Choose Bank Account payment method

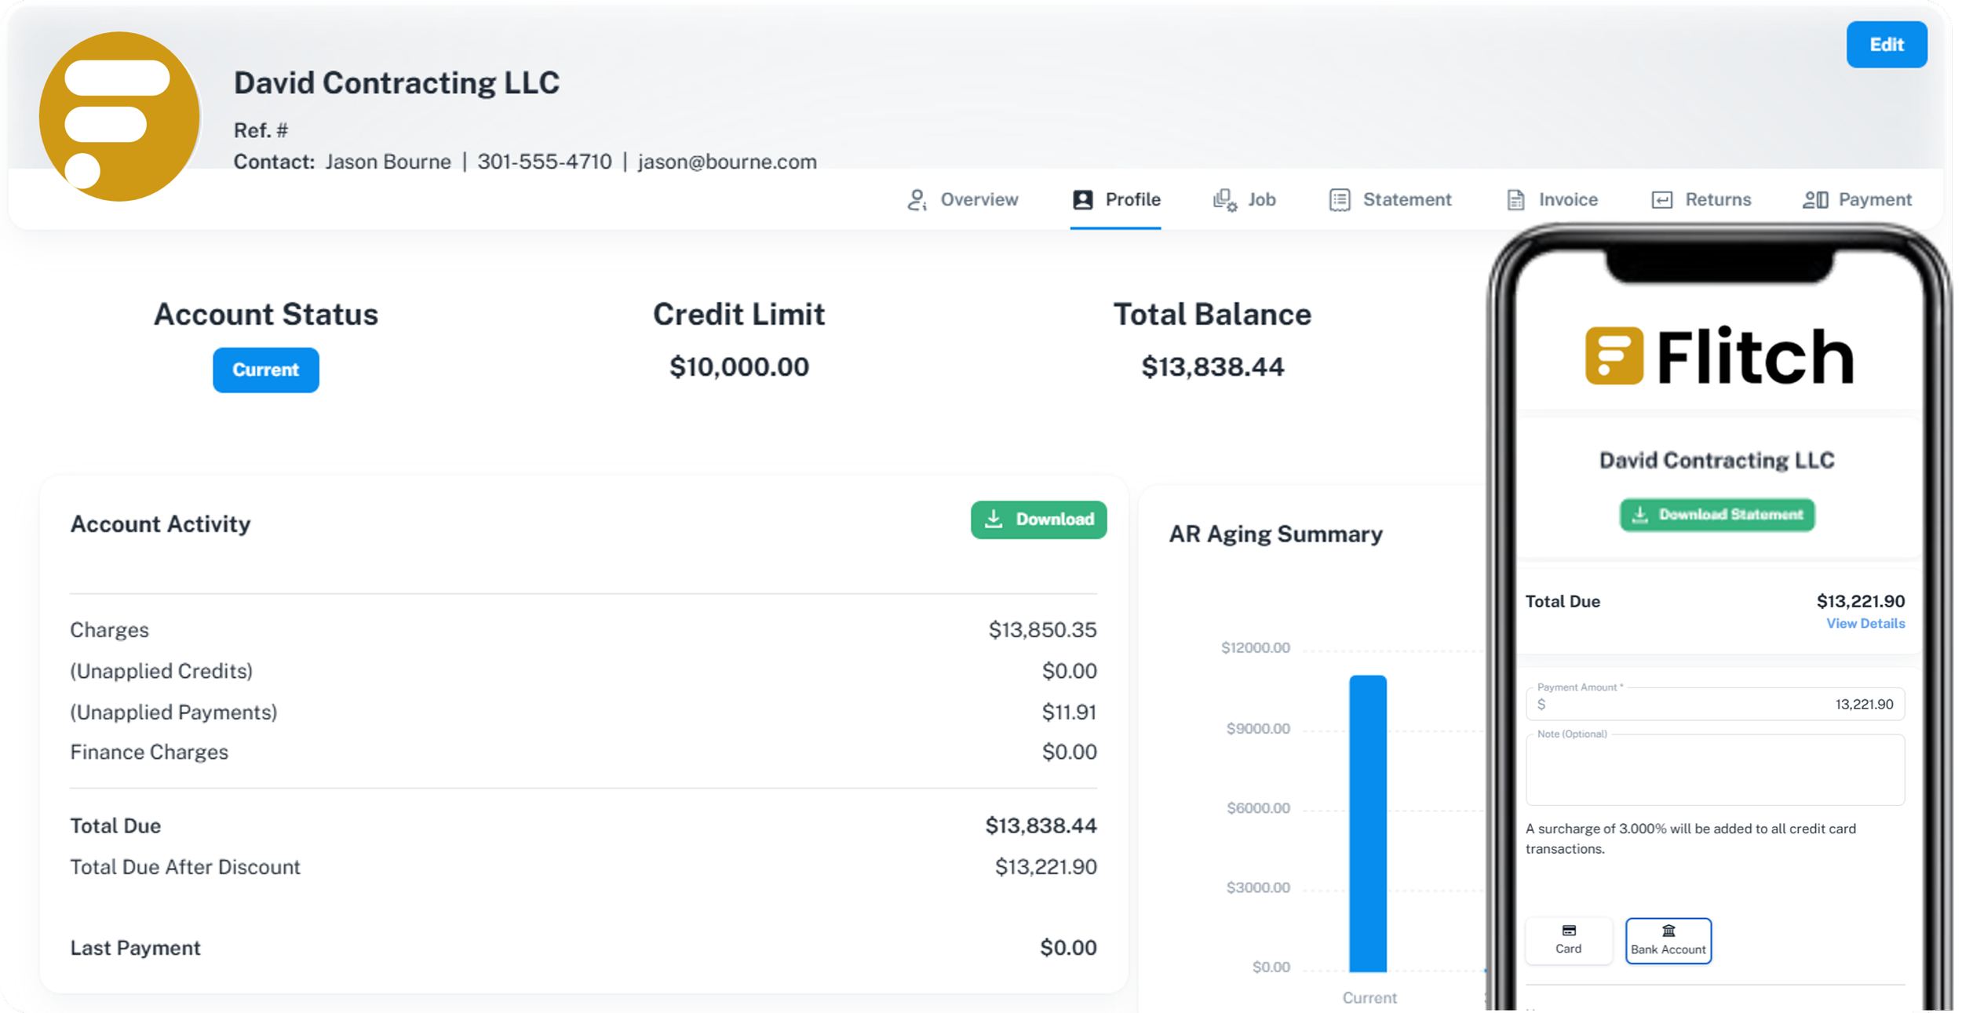[x=1668, y=940]
